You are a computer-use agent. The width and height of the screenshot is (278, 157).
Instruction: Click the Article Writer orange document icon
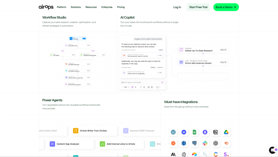pos(76,131)
